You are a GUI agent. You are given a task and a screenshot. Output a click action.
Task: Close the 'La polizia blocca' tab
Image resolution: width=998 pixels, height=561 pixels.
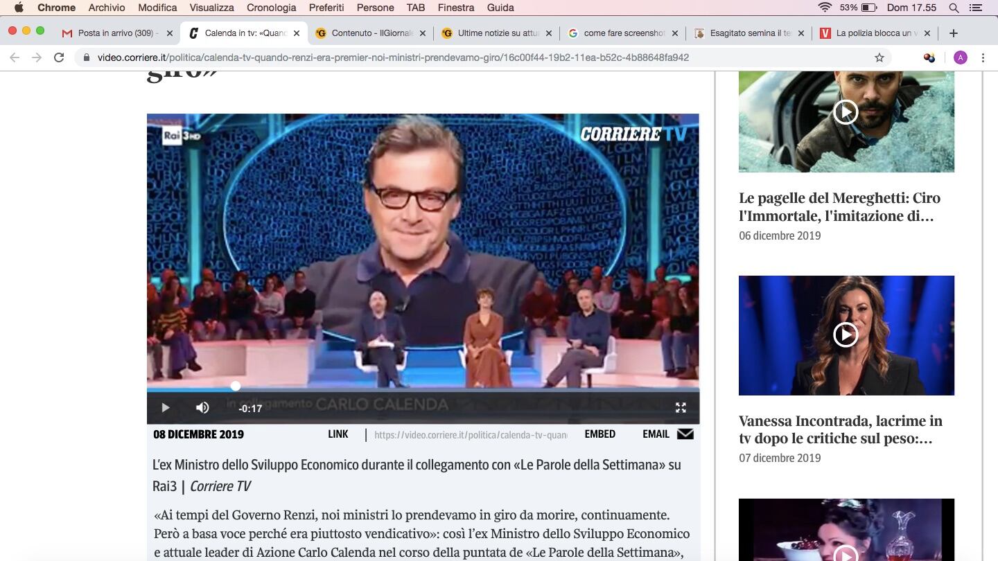(x=927, y=33)
